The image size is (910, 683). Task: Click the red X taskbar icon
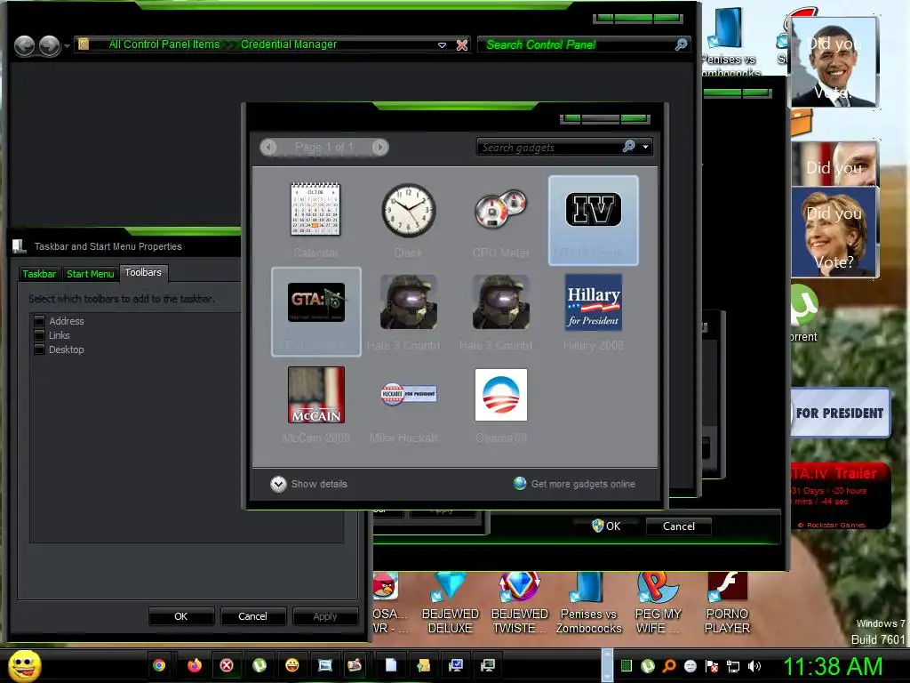coord(227,665)
